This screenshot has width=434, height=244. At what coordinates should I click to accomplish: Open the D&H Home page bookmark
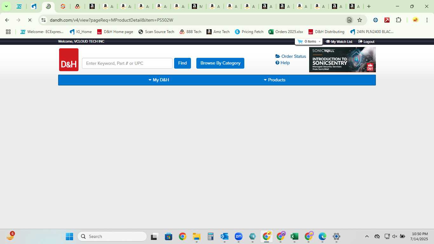[115, 32]
